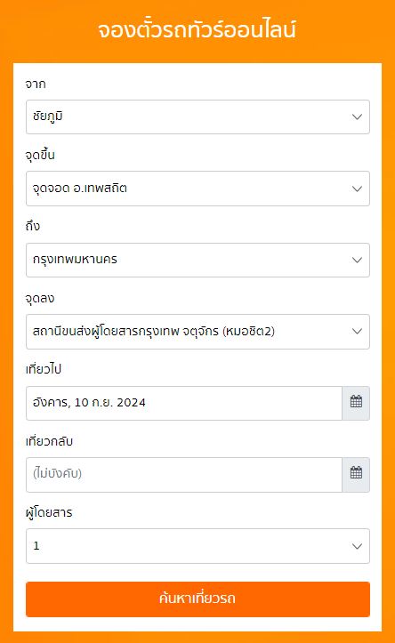Image resolution: width=395 pixels, height=643 pixels.
Task: Open calendar icon for เที่ยวกลับ date
Action: click(356, 474)
